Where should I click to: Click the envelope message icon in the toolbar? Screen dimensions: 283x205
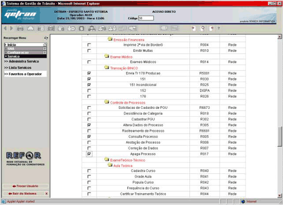coord(164,28)
